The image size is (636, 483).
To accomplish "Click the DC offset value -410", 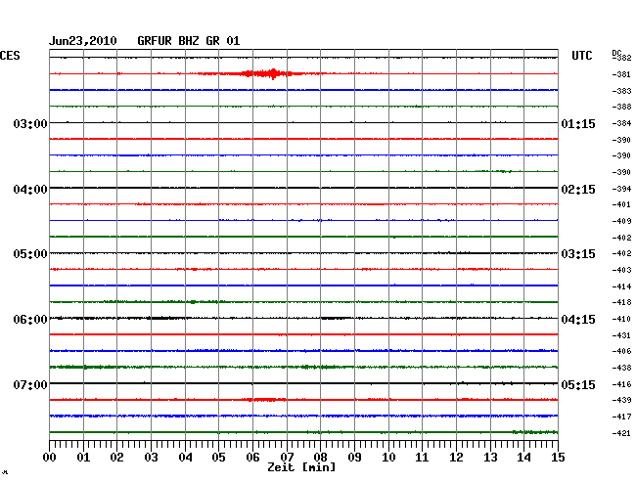I will pos(621,319).
